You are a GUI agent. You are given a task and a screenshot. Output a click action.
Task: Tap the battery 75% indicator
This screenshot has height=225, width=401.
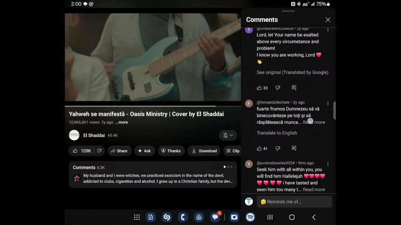[x=323, y=4]
